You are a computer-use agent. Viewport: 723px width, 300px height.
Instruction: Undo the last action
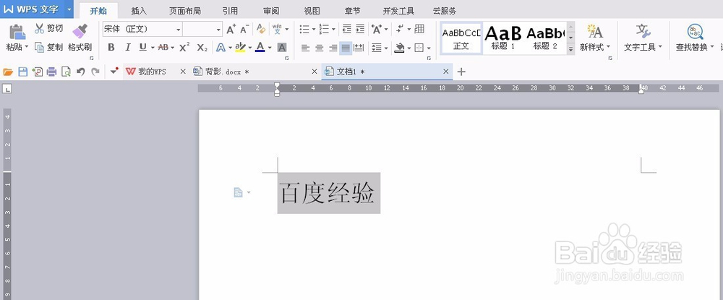tap(81, 72)
